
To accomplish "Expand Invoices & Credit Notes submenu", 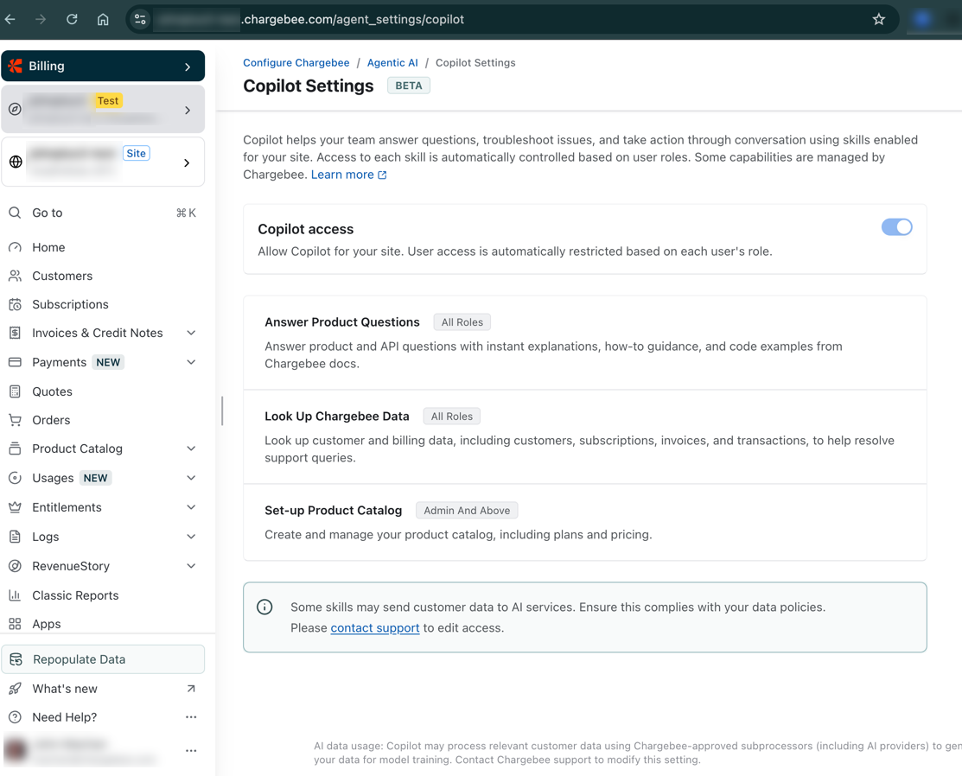I will (x=191, y=333).
